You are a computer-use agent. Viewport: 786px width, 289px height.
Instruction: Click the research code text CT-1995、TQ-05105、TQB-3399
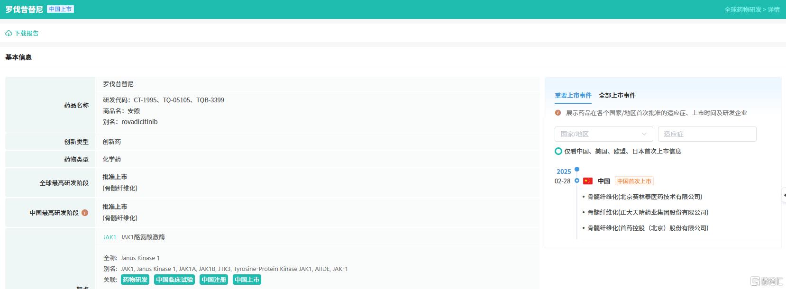[179, 100]
